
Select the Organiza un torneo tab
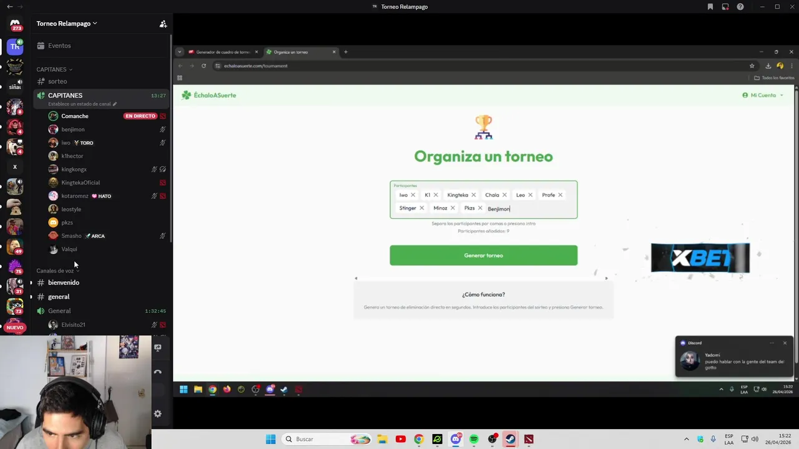click(301, 52)
